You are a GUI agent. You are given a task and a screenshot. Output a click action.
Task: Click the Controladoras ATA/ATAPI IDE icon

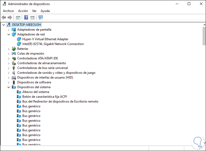(14, 58)
